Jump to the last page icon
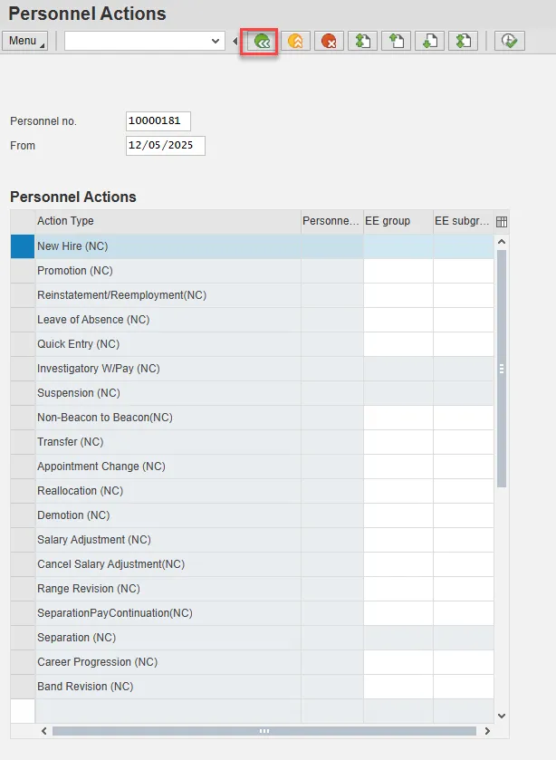 click(464, 41)
